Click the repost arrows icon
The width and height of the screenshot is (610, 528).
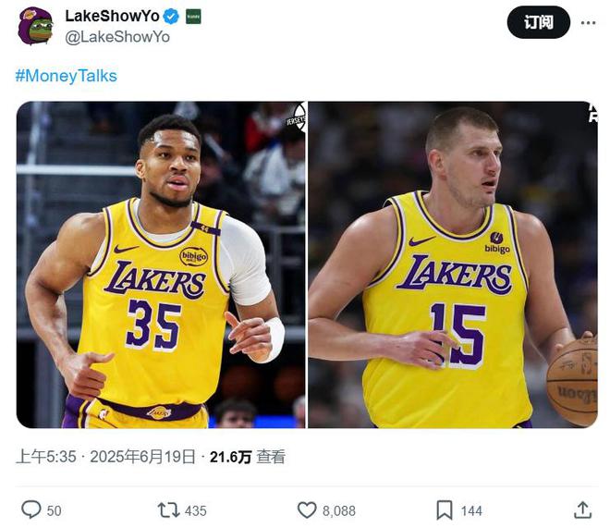[x=168, y=510]
